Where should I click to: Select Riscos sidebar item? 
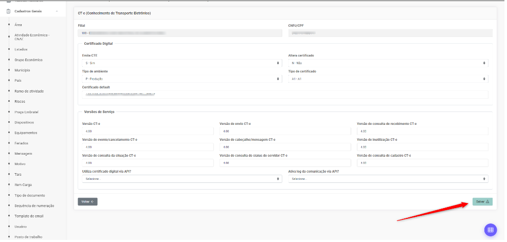click(20, 102)
